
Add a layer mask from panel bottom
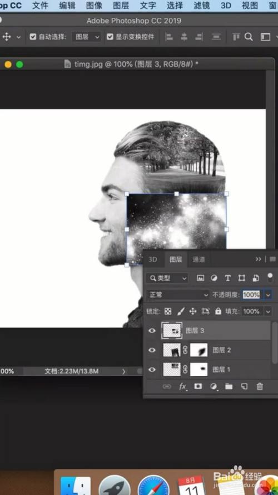[198, 386]
